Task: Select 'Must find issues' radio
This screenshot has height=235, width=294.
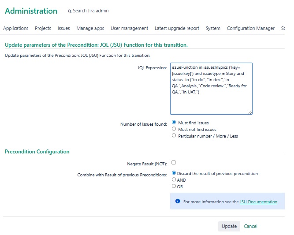Action: (174, 122)
